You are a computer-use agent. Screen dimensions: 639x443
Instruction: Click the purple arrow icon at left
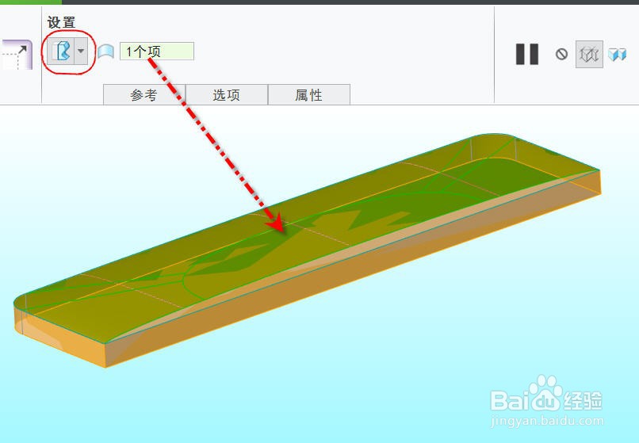[x=17, y=55]
